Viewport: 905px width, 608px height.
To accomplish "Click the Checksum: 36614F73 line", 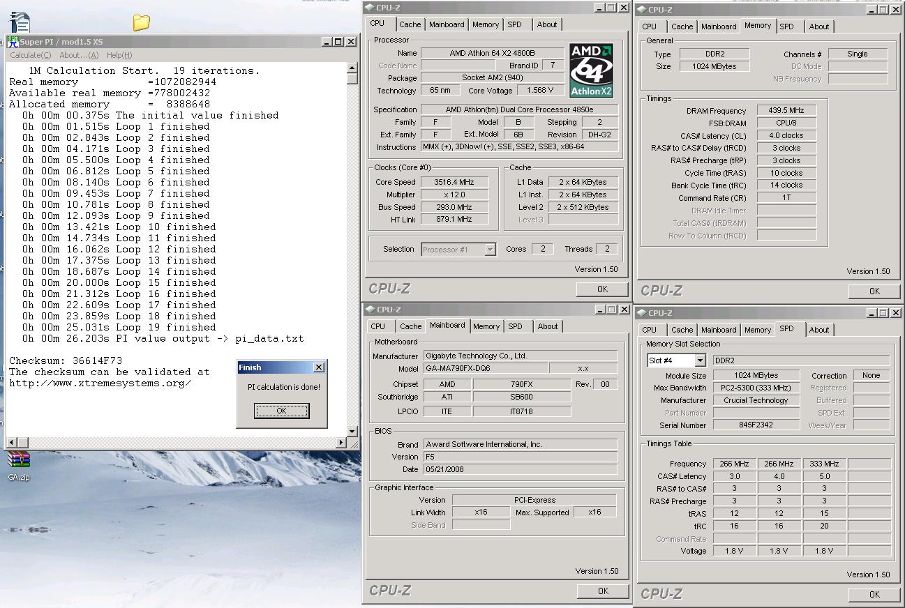I will coord(66,360).
